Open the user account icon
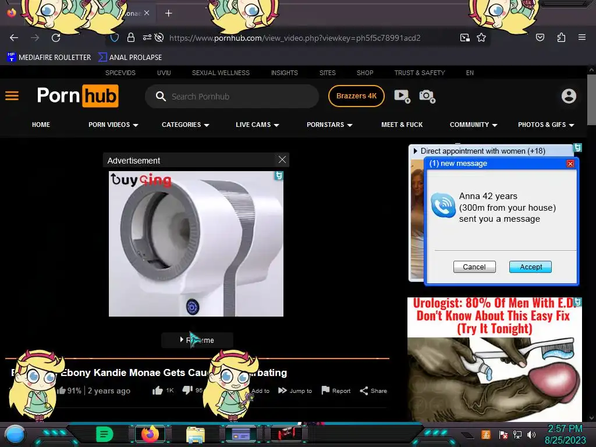Viewport: 596px width, 447px height. [569, 96]
